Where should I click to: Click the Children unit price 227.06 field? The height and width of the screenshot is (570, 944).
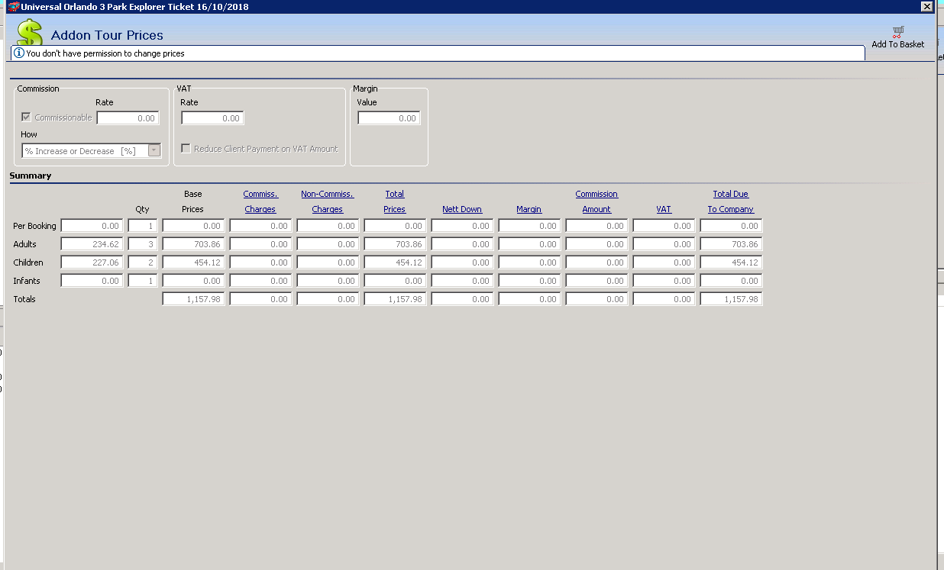click(92, 262)
